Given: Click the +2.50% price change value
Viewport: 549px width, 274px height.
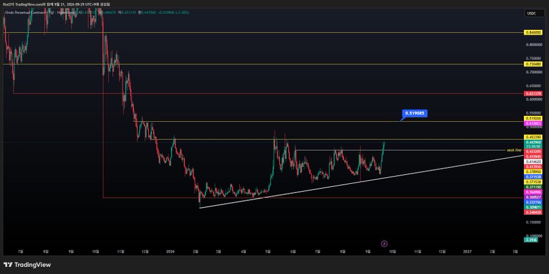Looking at the screenshot, I should tap(183, 12).
